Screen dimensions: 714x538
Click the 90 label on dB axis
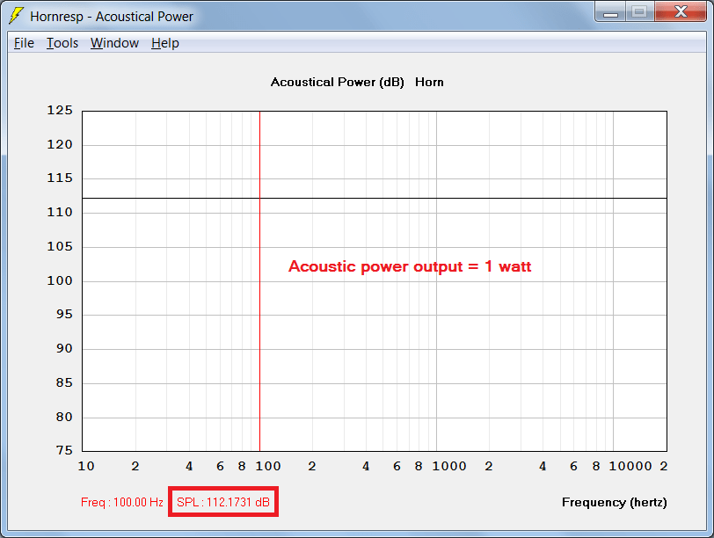click(64, 348)
